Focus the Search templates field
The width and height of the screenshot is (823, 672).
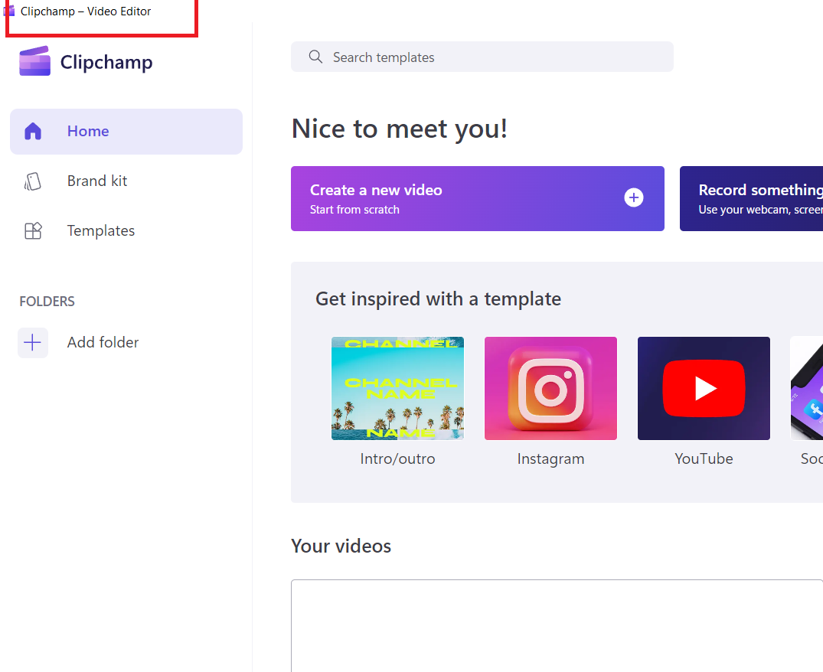pos(482,57)
